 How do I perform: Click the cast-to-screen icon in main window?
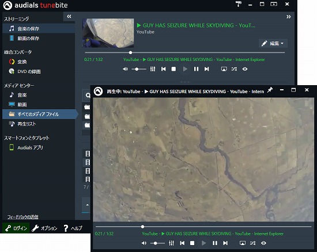[x=224, y=69]
